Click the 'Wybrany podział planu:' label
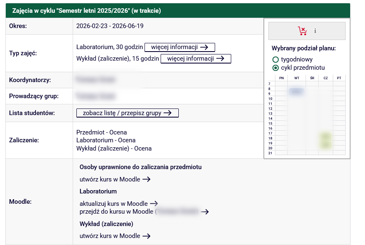The width and height of the screenshot is (365, 245). point(303,48)
